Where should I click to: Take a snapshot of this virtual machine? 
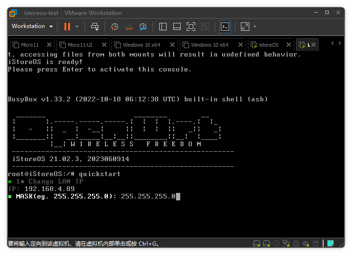pos(114,27)
